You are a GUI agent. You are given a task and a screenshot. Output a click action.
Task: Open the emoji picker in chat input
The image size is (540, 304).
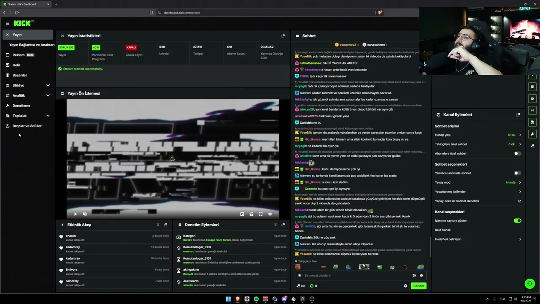pyautogui.click(x=421, y=276)
